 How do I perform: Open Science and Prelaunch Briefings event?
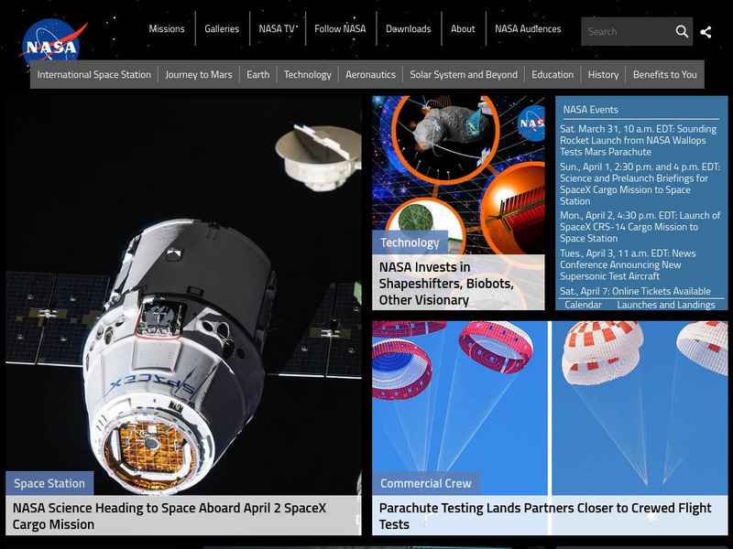(640, 184)
